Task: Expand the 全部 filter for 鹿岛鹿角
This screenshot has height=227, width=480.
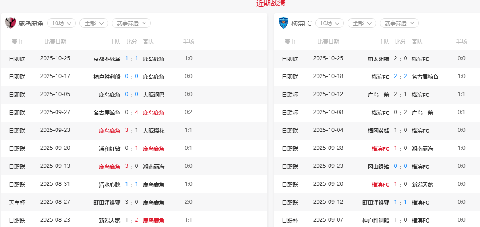Action: pos(93,23)
